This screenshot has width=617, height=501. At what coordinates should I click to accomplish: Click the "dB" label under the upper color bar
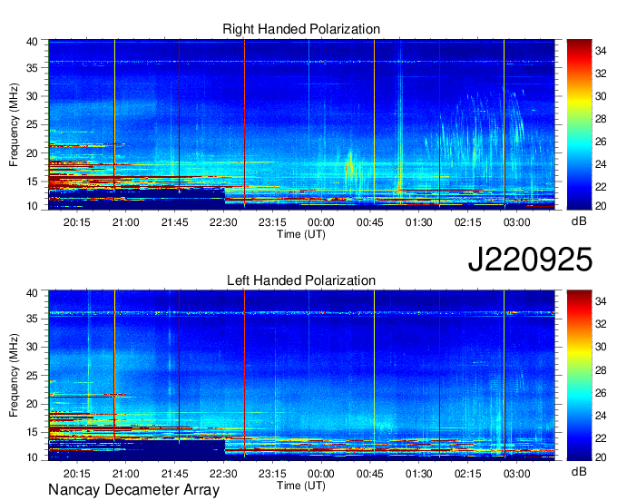(579, 221)
